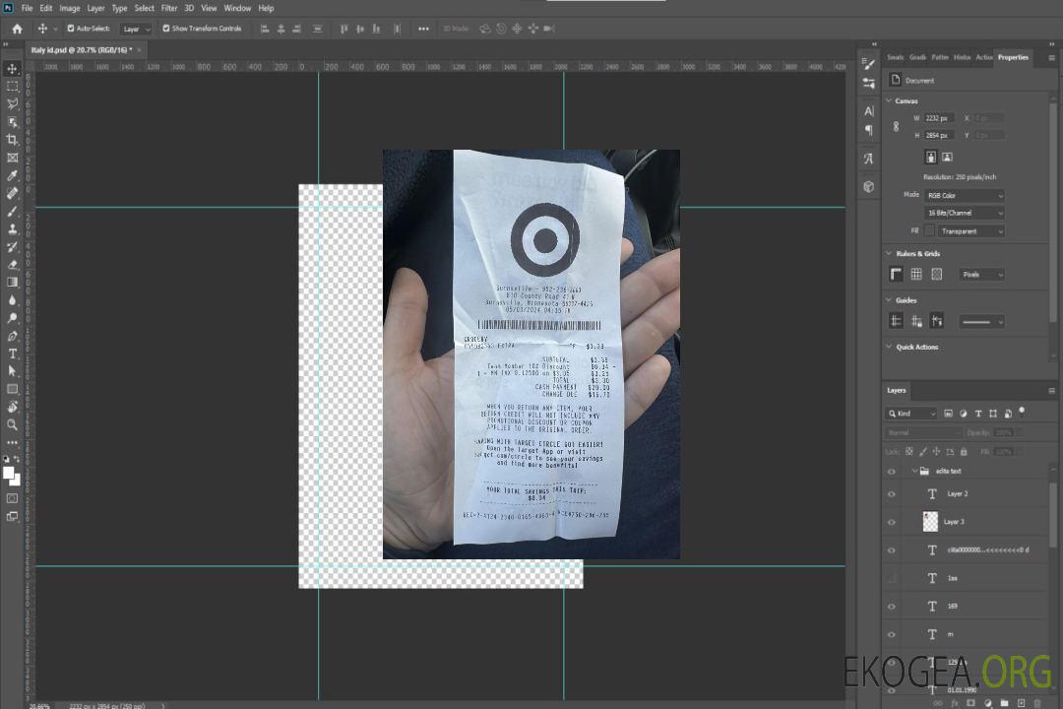Screen dimensions: 1063x709
Task: Open the RGB Color mode dropdown
Action: tap(964, 195)
